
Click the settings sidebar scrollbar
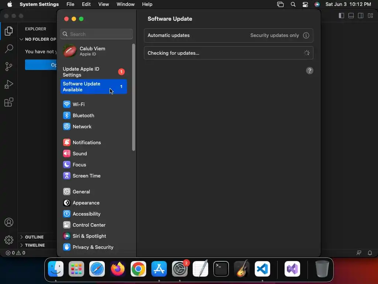[134, 97]
